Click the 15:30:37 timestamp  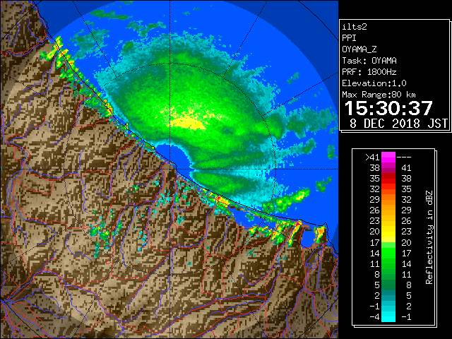pos(388,108)
